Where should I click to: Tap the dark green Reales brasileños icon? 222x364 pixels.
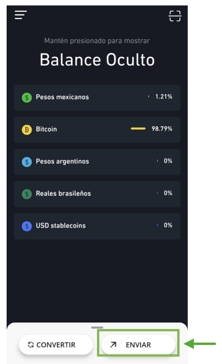pyautogui.click(x=27, y=194)
